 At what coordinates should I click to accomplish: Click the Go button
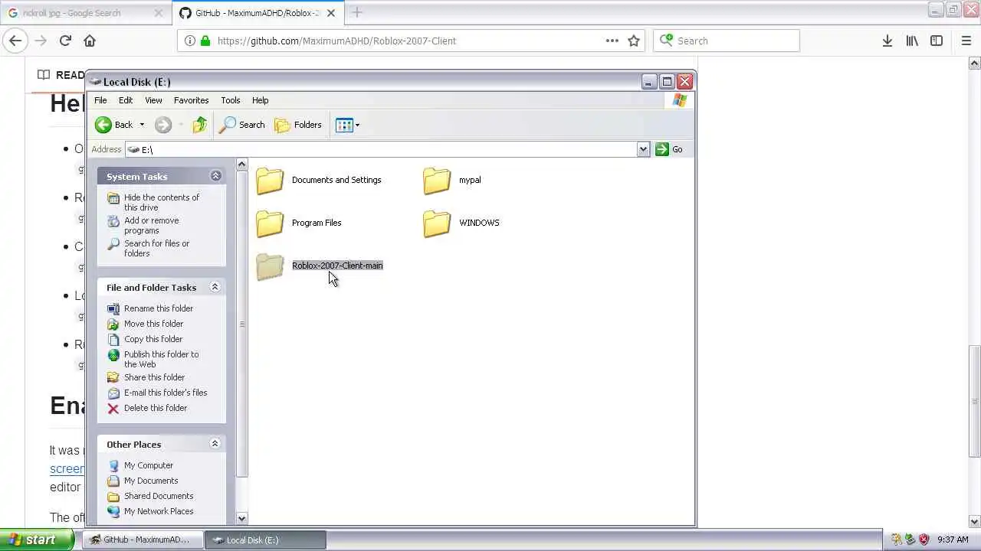point(669,149)
